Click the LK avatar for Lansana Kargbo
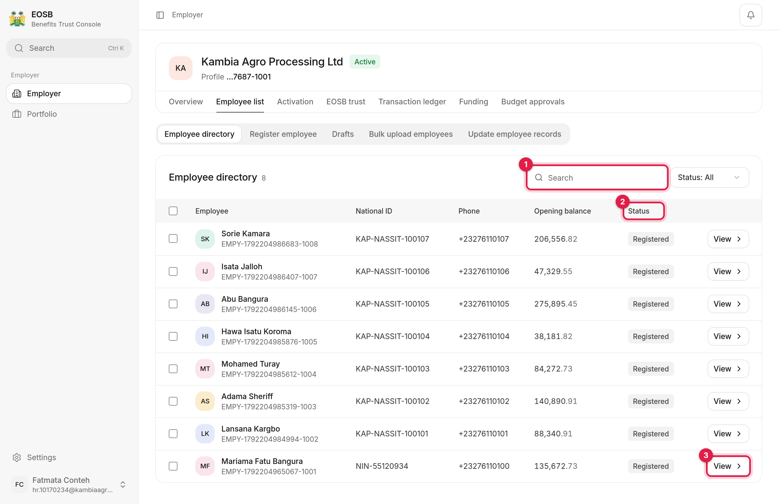Screen dimensions: 779x504 pos(205,433)
